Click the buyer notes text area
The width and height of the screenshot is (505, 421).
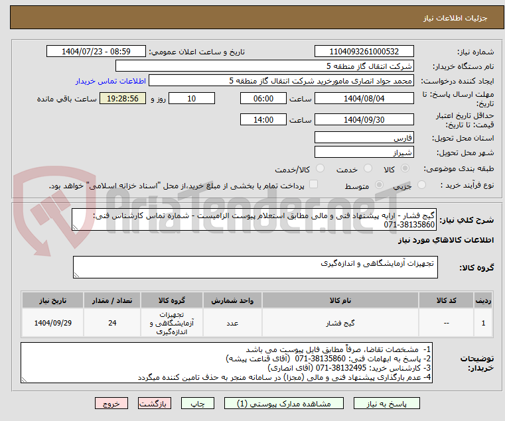click(x=226, y=363)
